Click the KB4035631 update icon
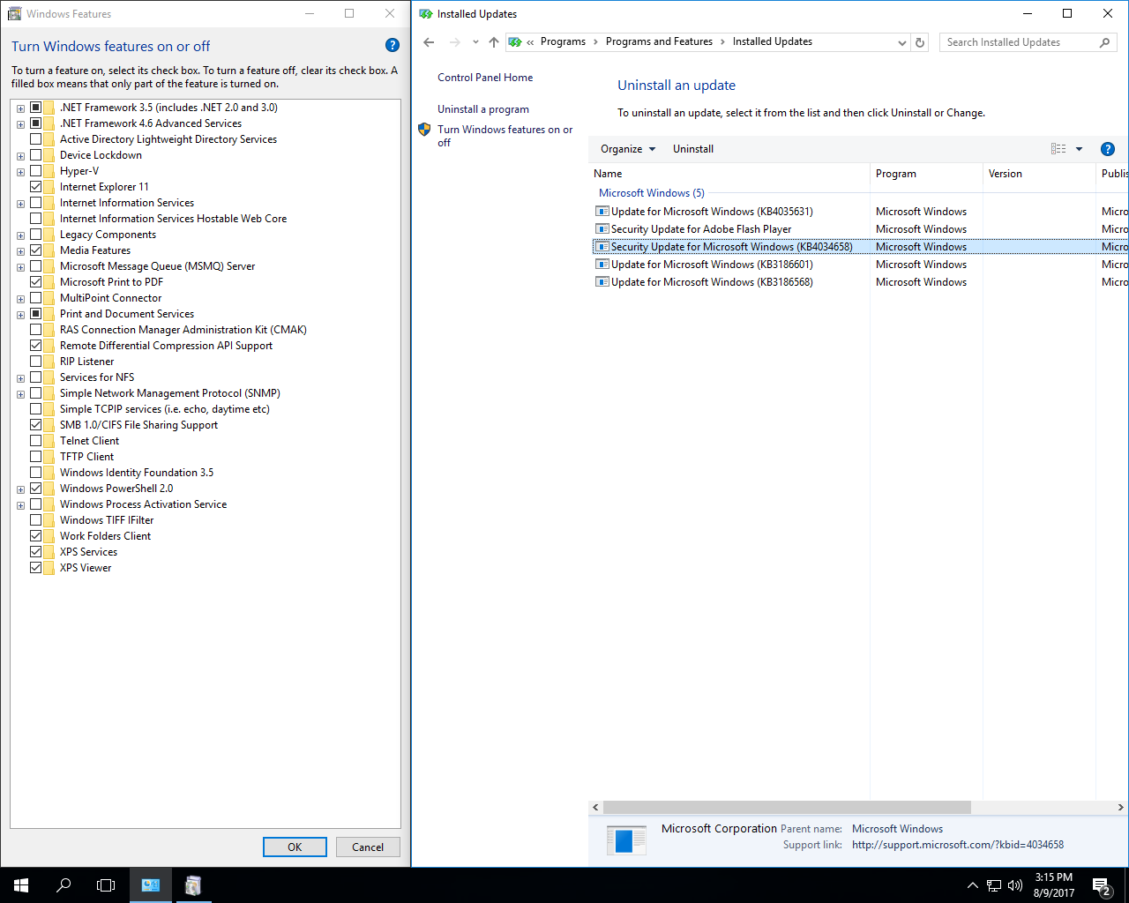The image size is (1129, 903). coord(602,212)
